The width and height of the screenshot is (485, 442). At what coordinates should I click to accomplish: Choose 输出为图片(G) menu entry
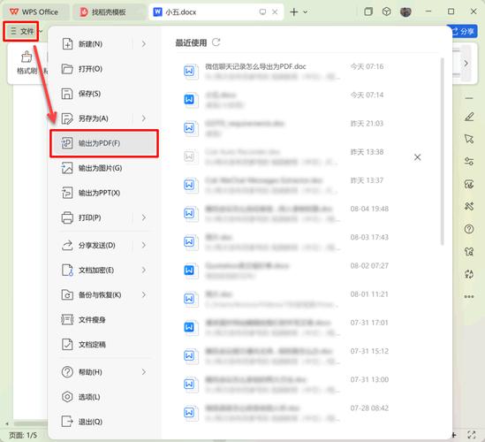pos(104,168)
